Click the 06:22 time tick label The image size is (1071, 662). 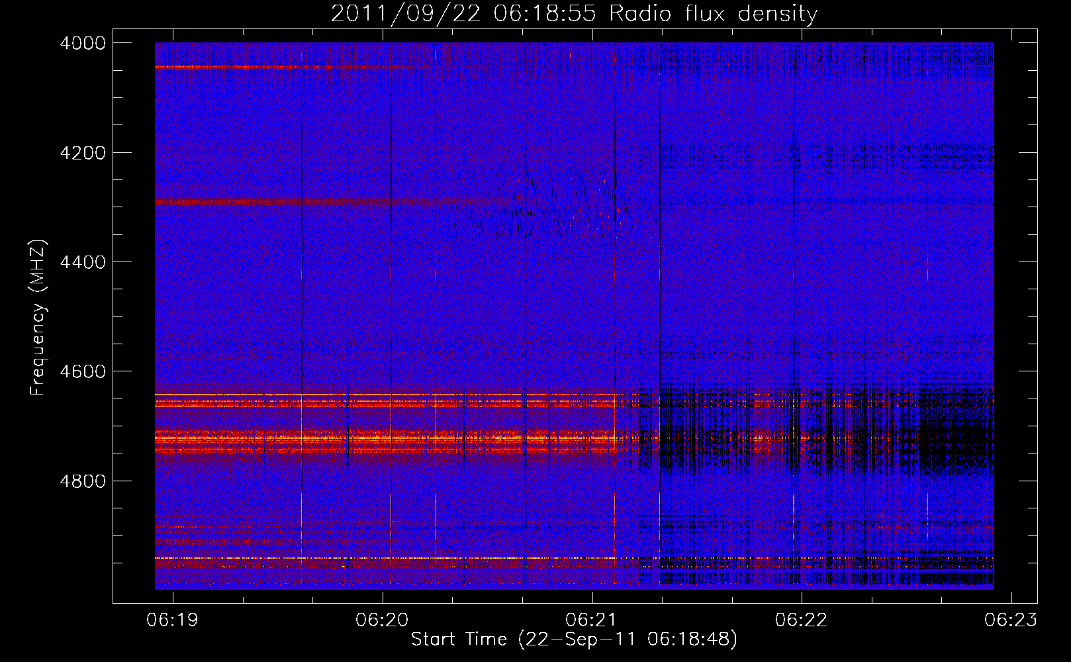click(802, 620)
